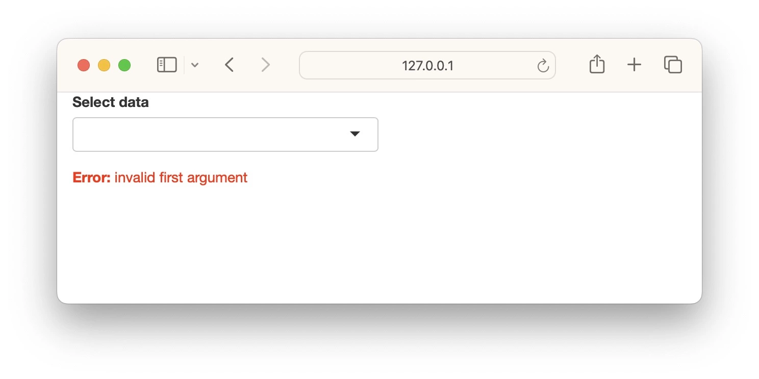Minimize the window with the yellow button
This screenshot has height=379, width=759.
pos(104,65)
